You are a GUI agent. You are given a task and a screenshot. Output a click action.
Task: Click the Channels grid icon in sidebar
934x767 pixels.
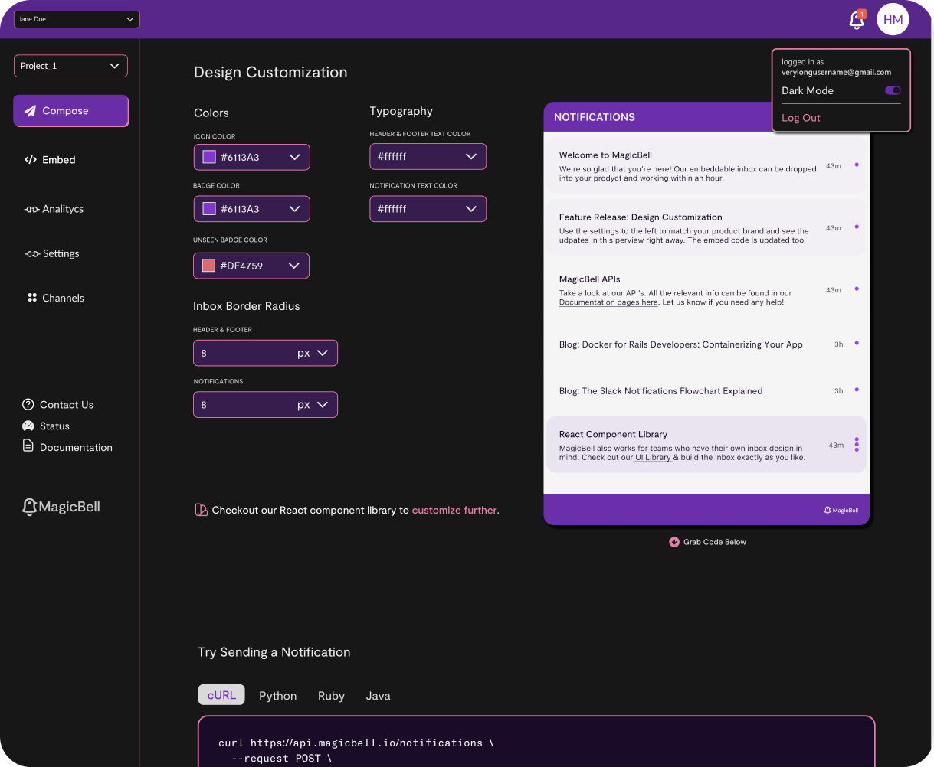(x=32, y=298)
